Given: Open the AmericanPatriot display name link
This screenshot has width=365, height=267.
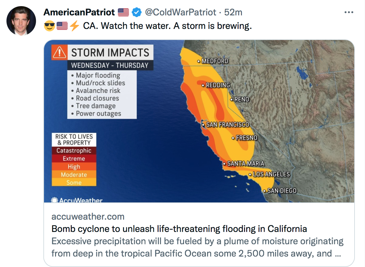Looking at the screenshot, I should click(79, 12).
